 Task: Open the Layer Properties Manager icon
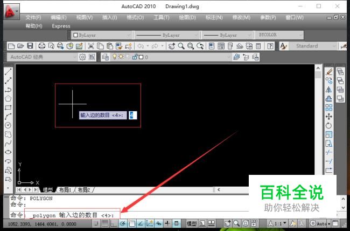(x=105, y=57)
